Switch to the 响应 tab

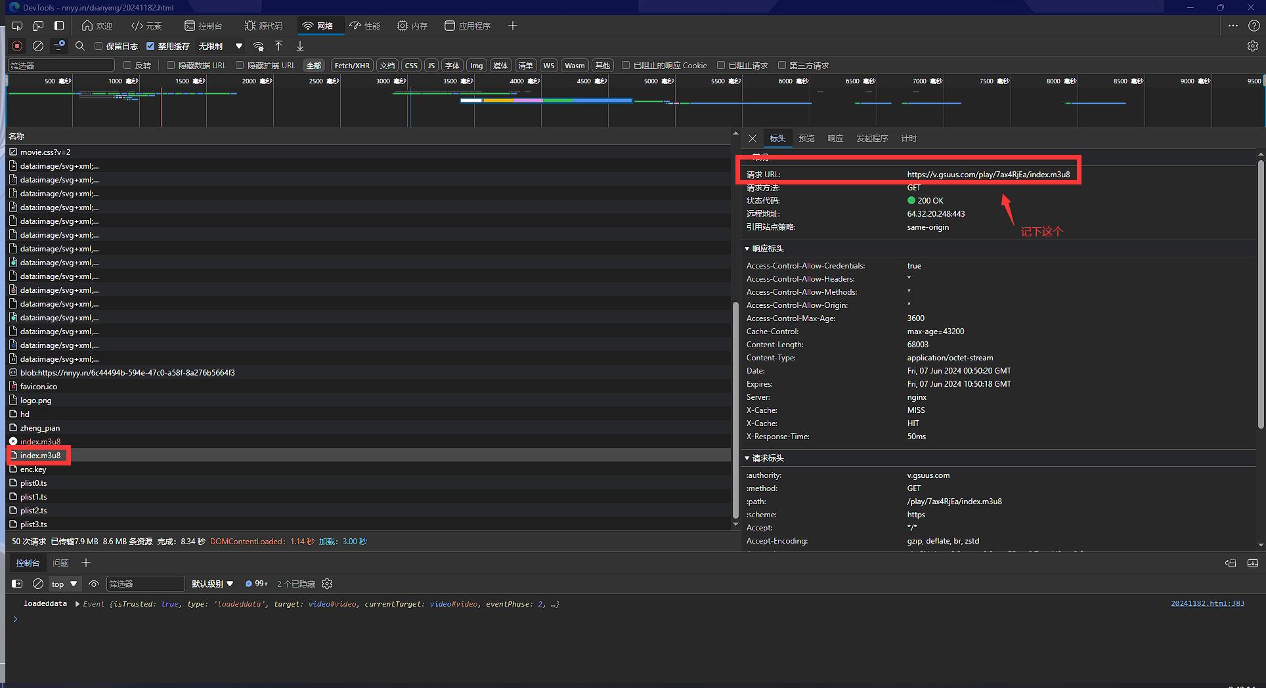pos(835,139)
